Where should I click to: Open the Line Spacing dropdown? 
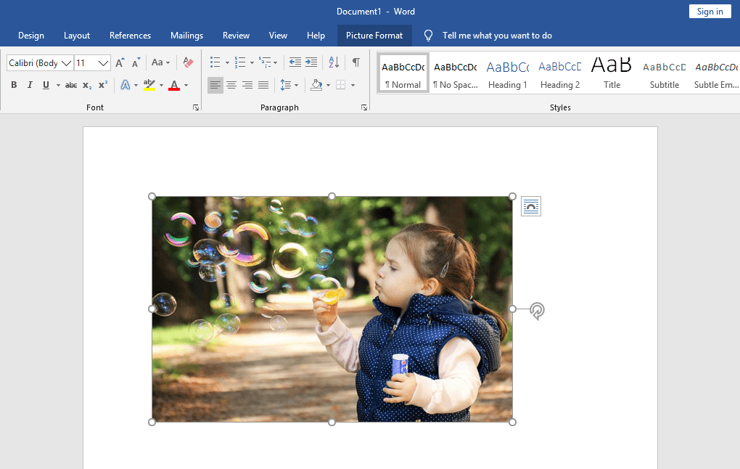point(289,85)
